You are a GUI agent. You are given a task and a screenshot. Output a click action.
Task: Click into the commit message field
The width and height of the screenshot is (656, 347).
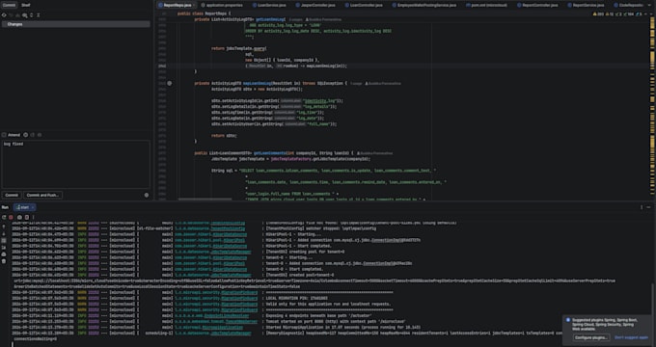pos(75,164)
